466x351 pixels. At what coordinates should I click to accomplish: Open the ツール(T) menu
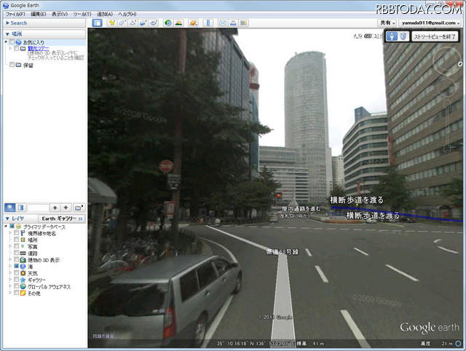coord(82,14)
